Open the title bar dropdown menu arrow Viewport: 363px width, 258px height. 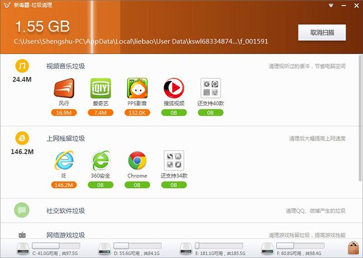click(x=331, y=6)
